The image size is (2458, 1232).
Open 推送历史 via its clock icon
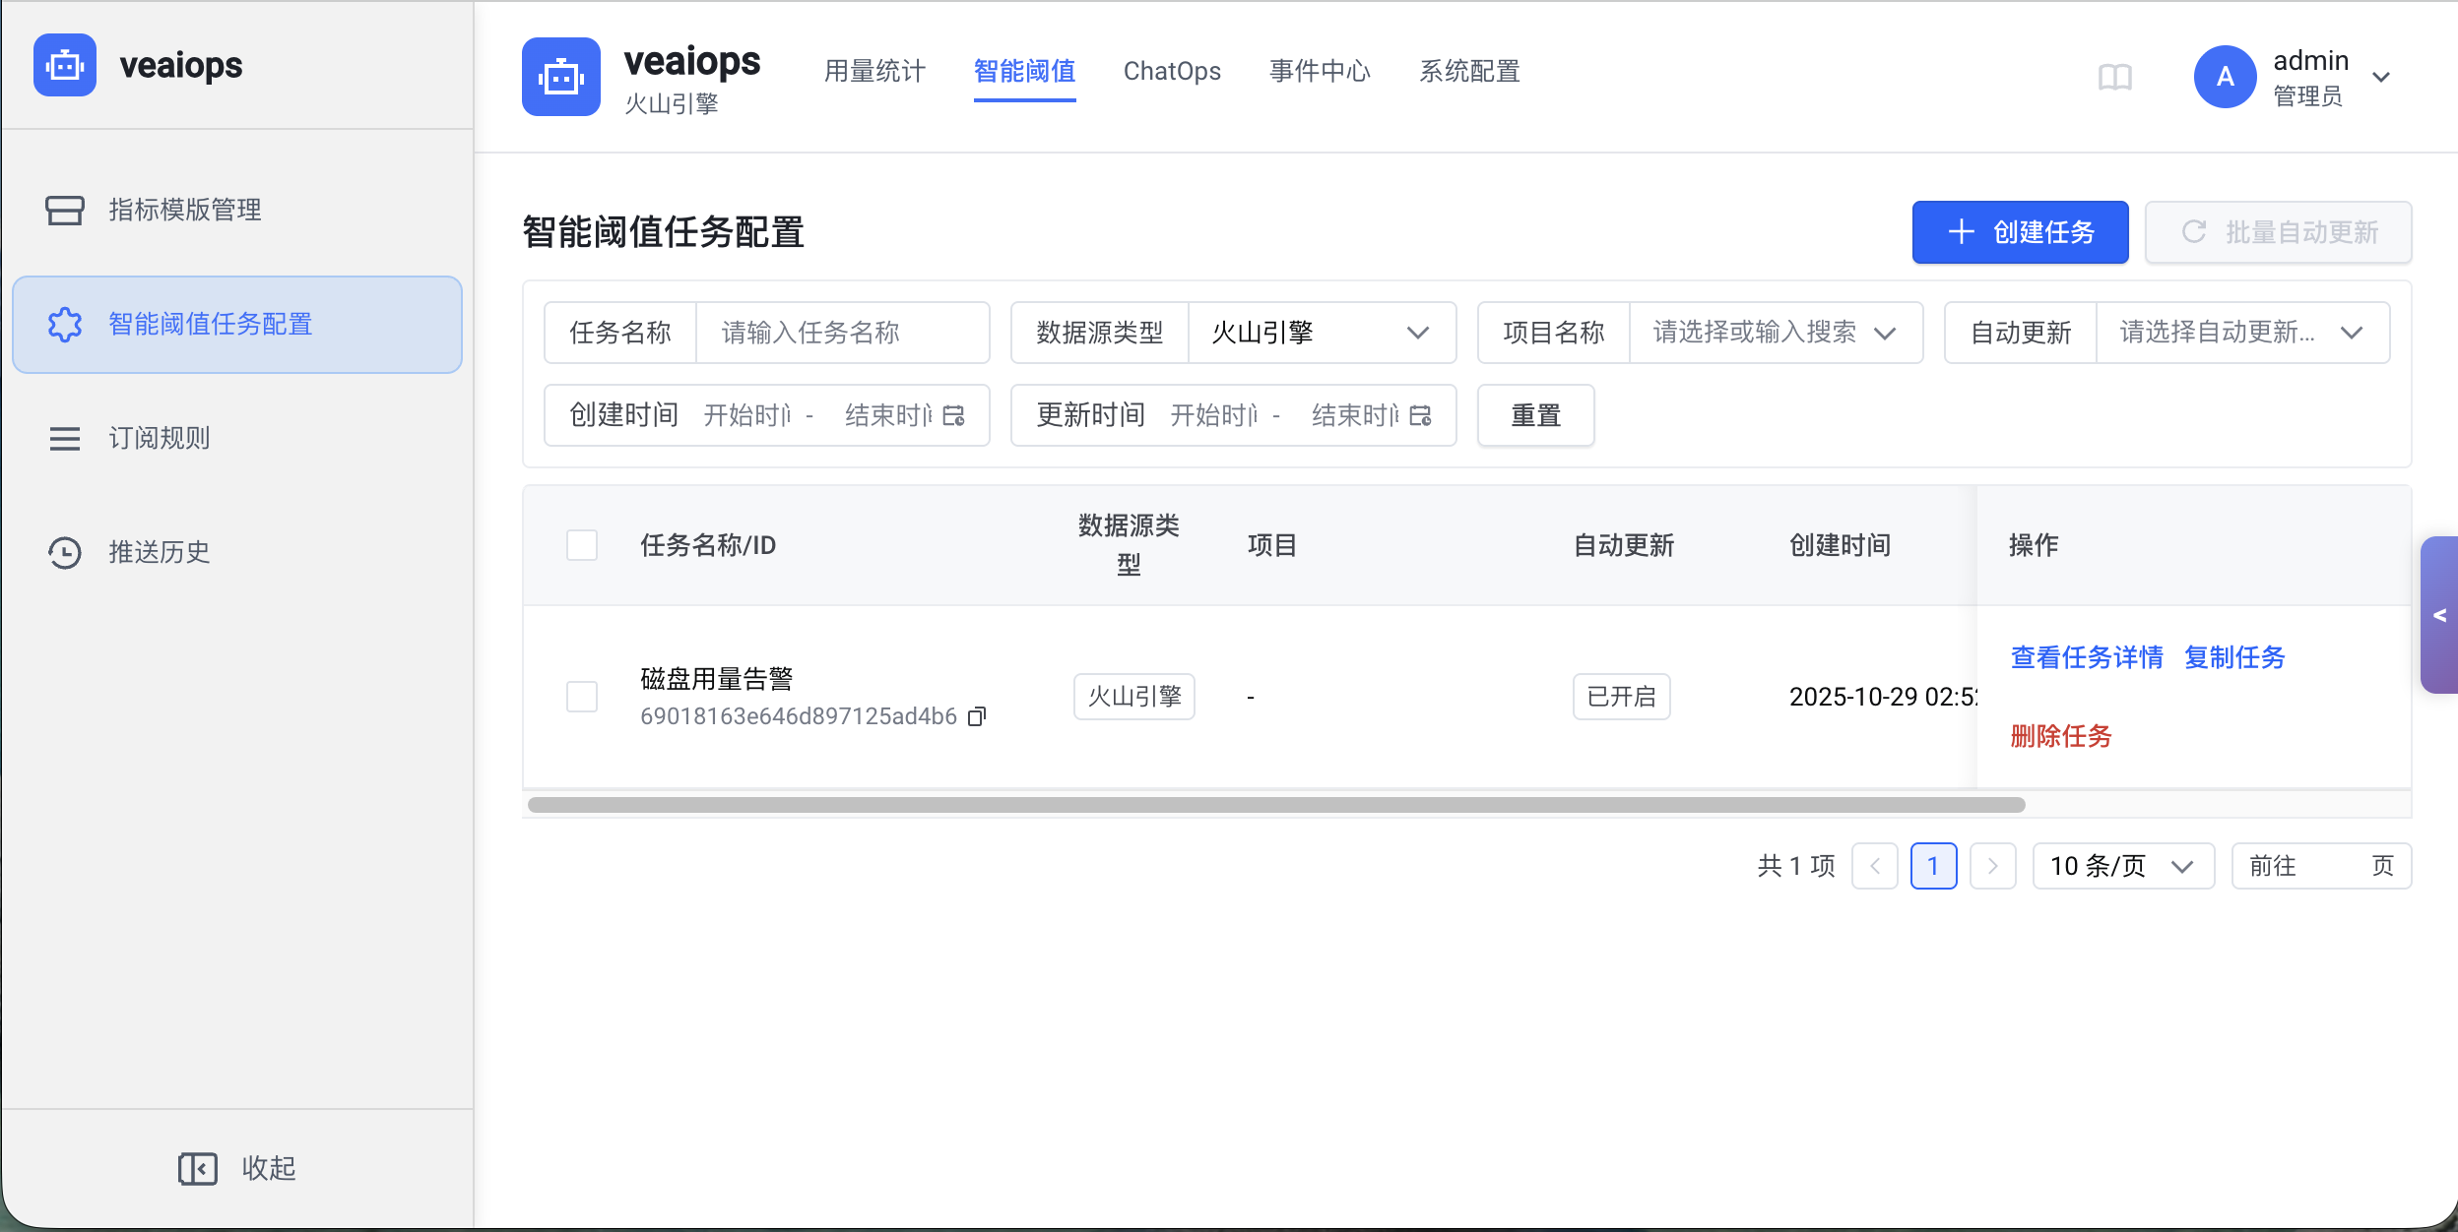pos(64,552)
